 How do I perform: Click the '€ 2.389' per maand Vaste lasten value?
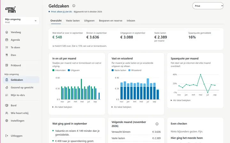pyautogui.click(x=161, y=37)
